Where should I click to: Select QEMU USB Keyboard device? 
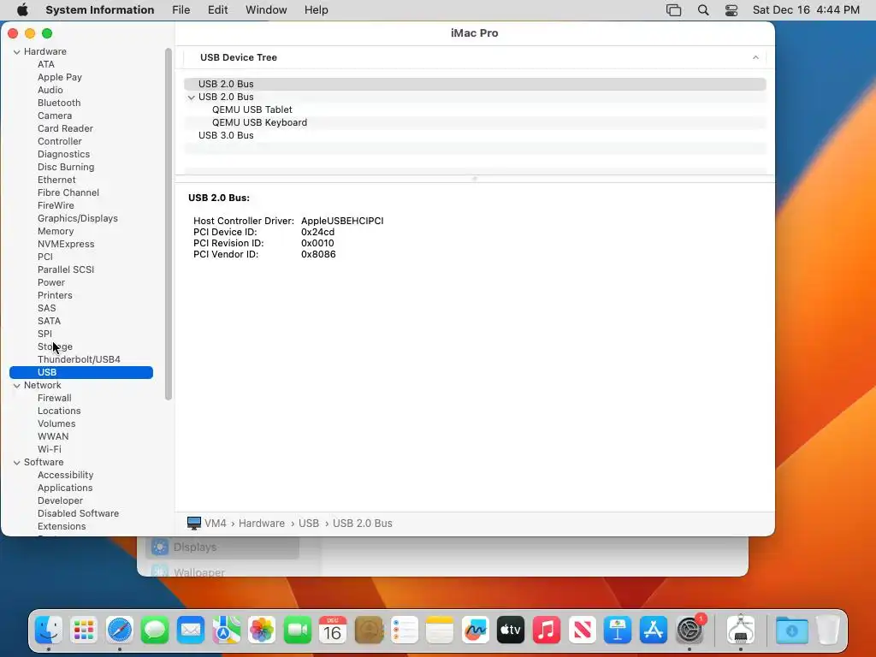[x=259, y=123]
